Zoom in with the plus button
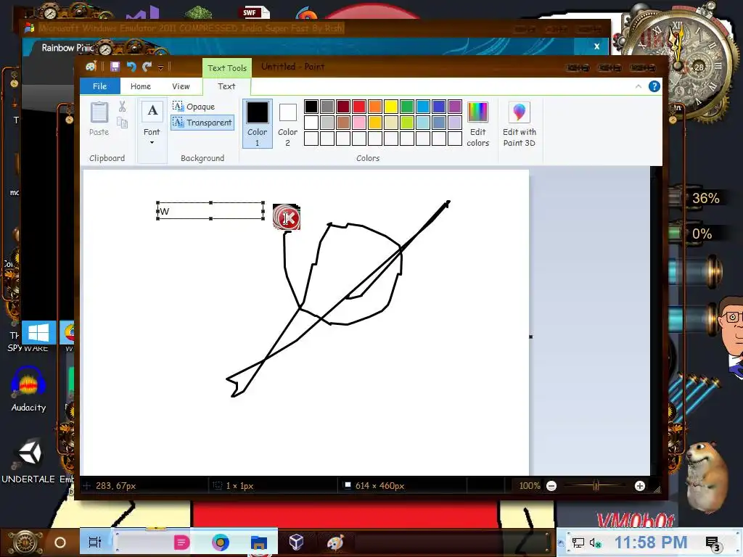This screenshot has height=557, width=743. [x=640, y=486]
